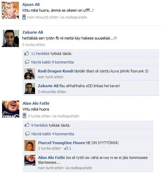The width and height of the screenshot is (164, 173).
Task: Click the thumbs-up icon next to 11 henkilöä
Action: coord(27,54)
